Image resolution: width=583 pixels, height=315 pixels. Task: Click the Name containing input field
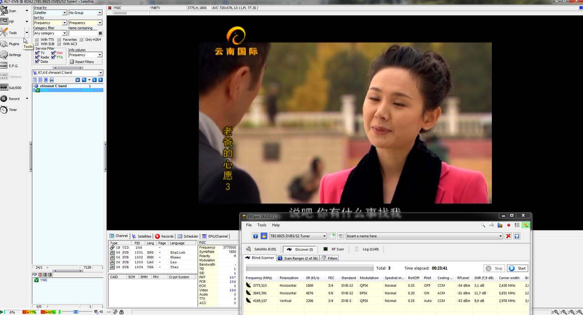[83, 33]
